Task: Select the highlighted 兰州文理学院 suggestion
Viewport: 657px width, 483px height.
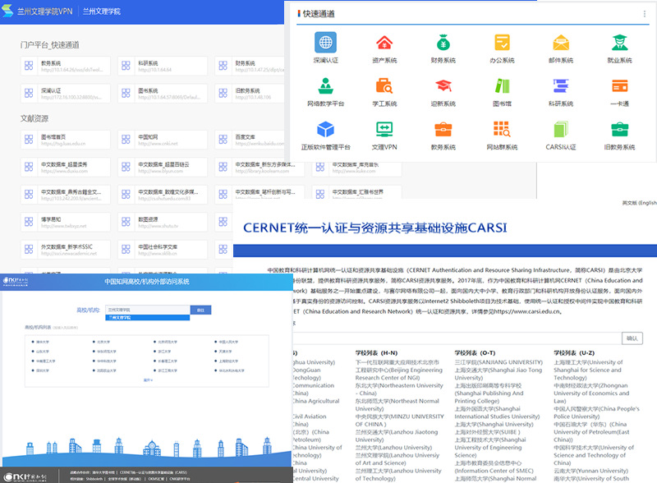Action: tap(148, 318)
